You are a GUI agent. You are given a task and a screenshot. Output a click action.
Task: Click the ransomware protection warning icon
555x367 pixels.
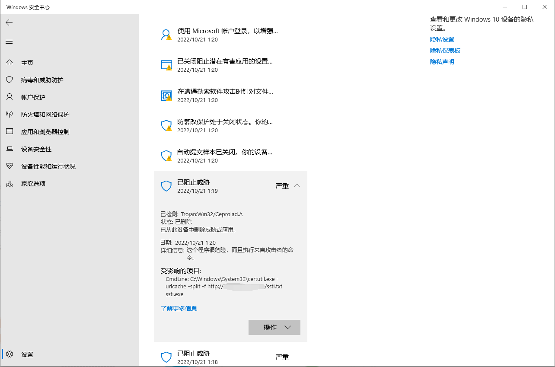tap(166, 96)
